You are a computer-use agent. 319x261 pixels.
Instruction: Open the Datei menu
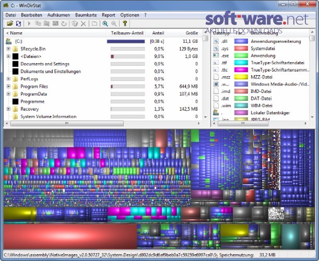pyautogui.click(x=11, y=15)
